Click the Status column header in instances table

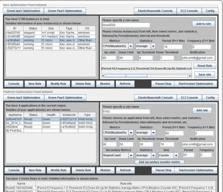coord(33,28)
